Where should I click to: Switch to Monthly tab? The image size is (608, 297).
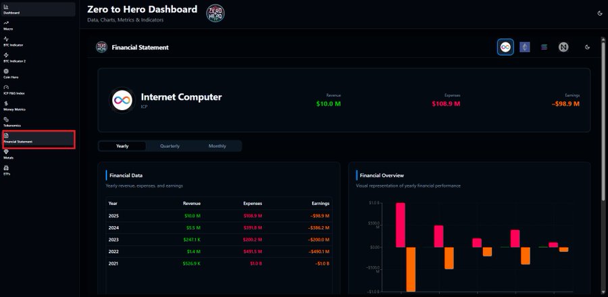click(x=217, y=146)
